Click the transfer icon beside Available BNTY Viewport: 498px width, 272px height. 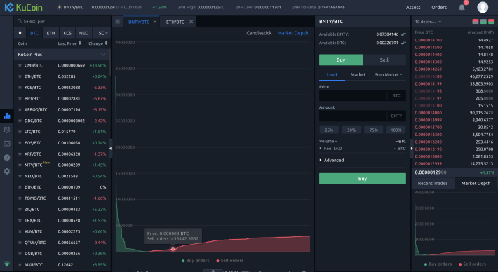(403, 34)
